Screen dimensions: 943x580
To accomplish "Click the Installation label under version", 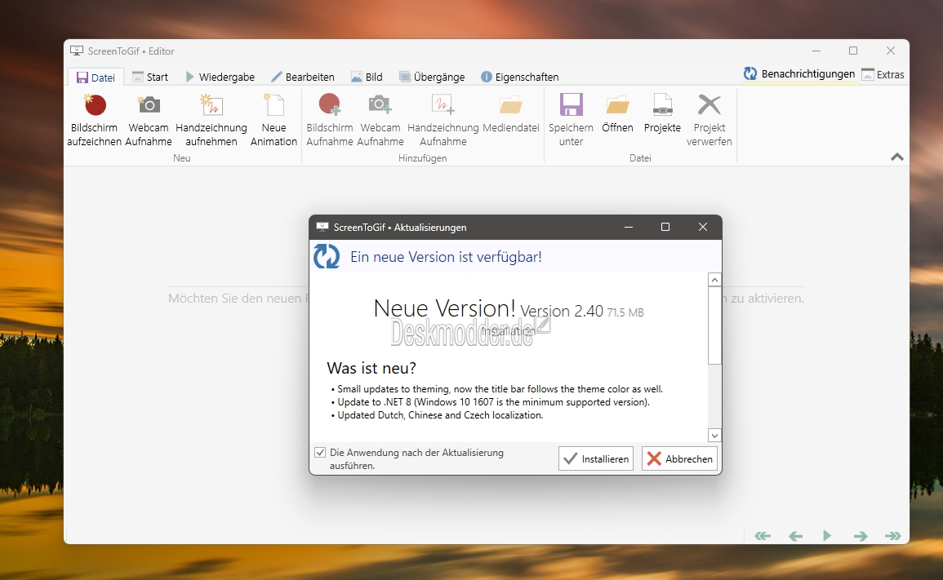I will 508,331.
